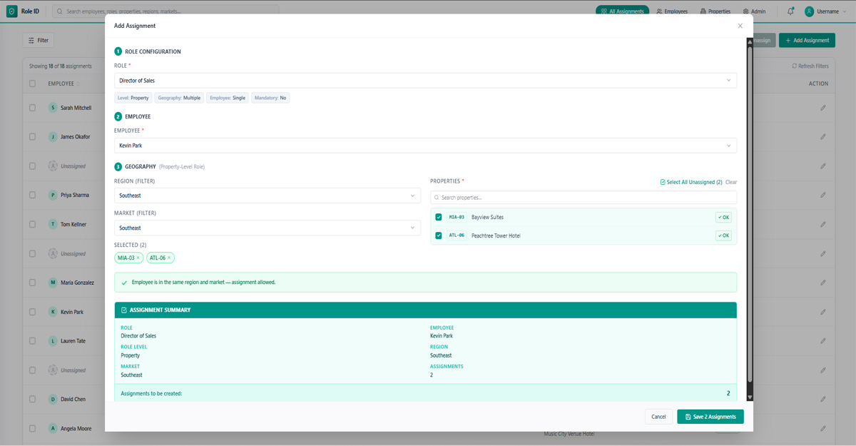Viewport: 856px width, 446px height.
Task: Click edit pencil for Priya Sharma row
Action: [x=823, y=195]
